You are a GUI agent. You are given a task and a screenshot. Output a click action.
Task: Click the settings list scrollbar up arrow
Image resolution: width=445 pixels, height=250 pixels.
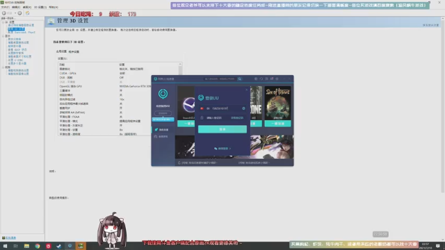(180, 65)
